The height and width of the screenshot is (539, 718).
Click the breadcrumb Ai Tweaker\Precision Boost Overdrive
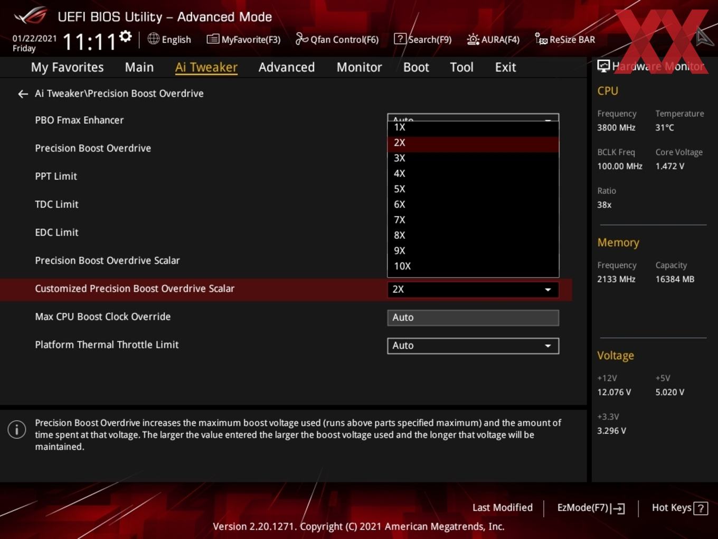click(119, 94)
